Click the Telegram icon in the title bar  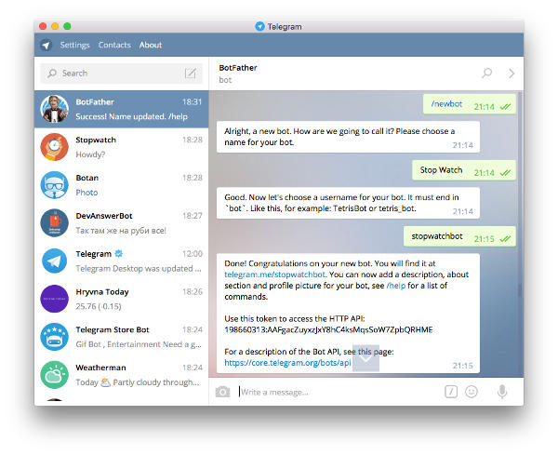click(259, 26)
